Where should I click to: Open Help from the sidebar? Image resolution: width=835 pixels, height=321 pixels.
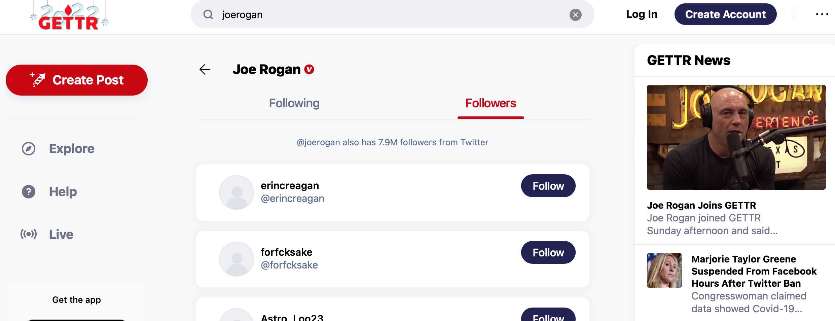(x=63, y=192)
